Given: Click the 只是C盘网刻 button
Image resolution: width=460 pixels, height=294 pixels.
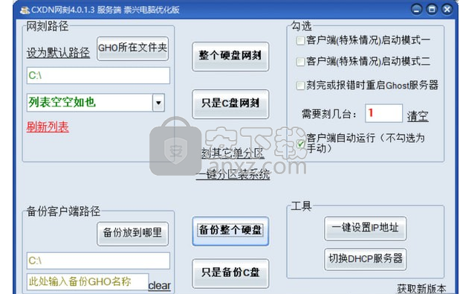Looking at the screenshot, I should pyautogui.click(x=230, y=104).
